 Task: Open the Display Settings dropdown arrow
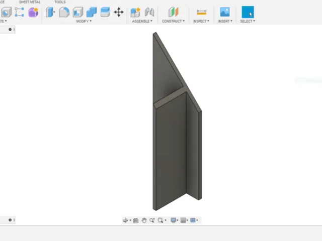click(178, 220)
